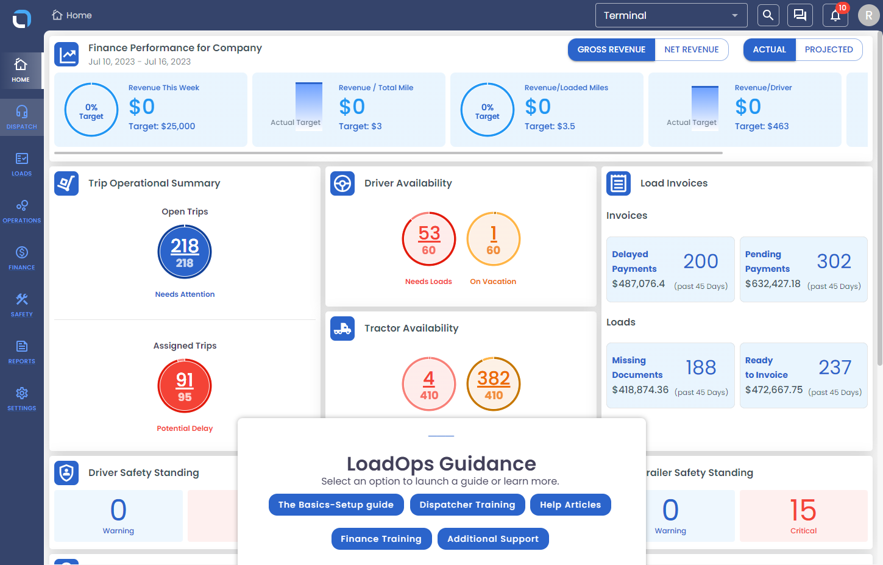Click the Home breadcrumb in header
The width and height of the screenshot is (883, 565).
coord(72,15)
